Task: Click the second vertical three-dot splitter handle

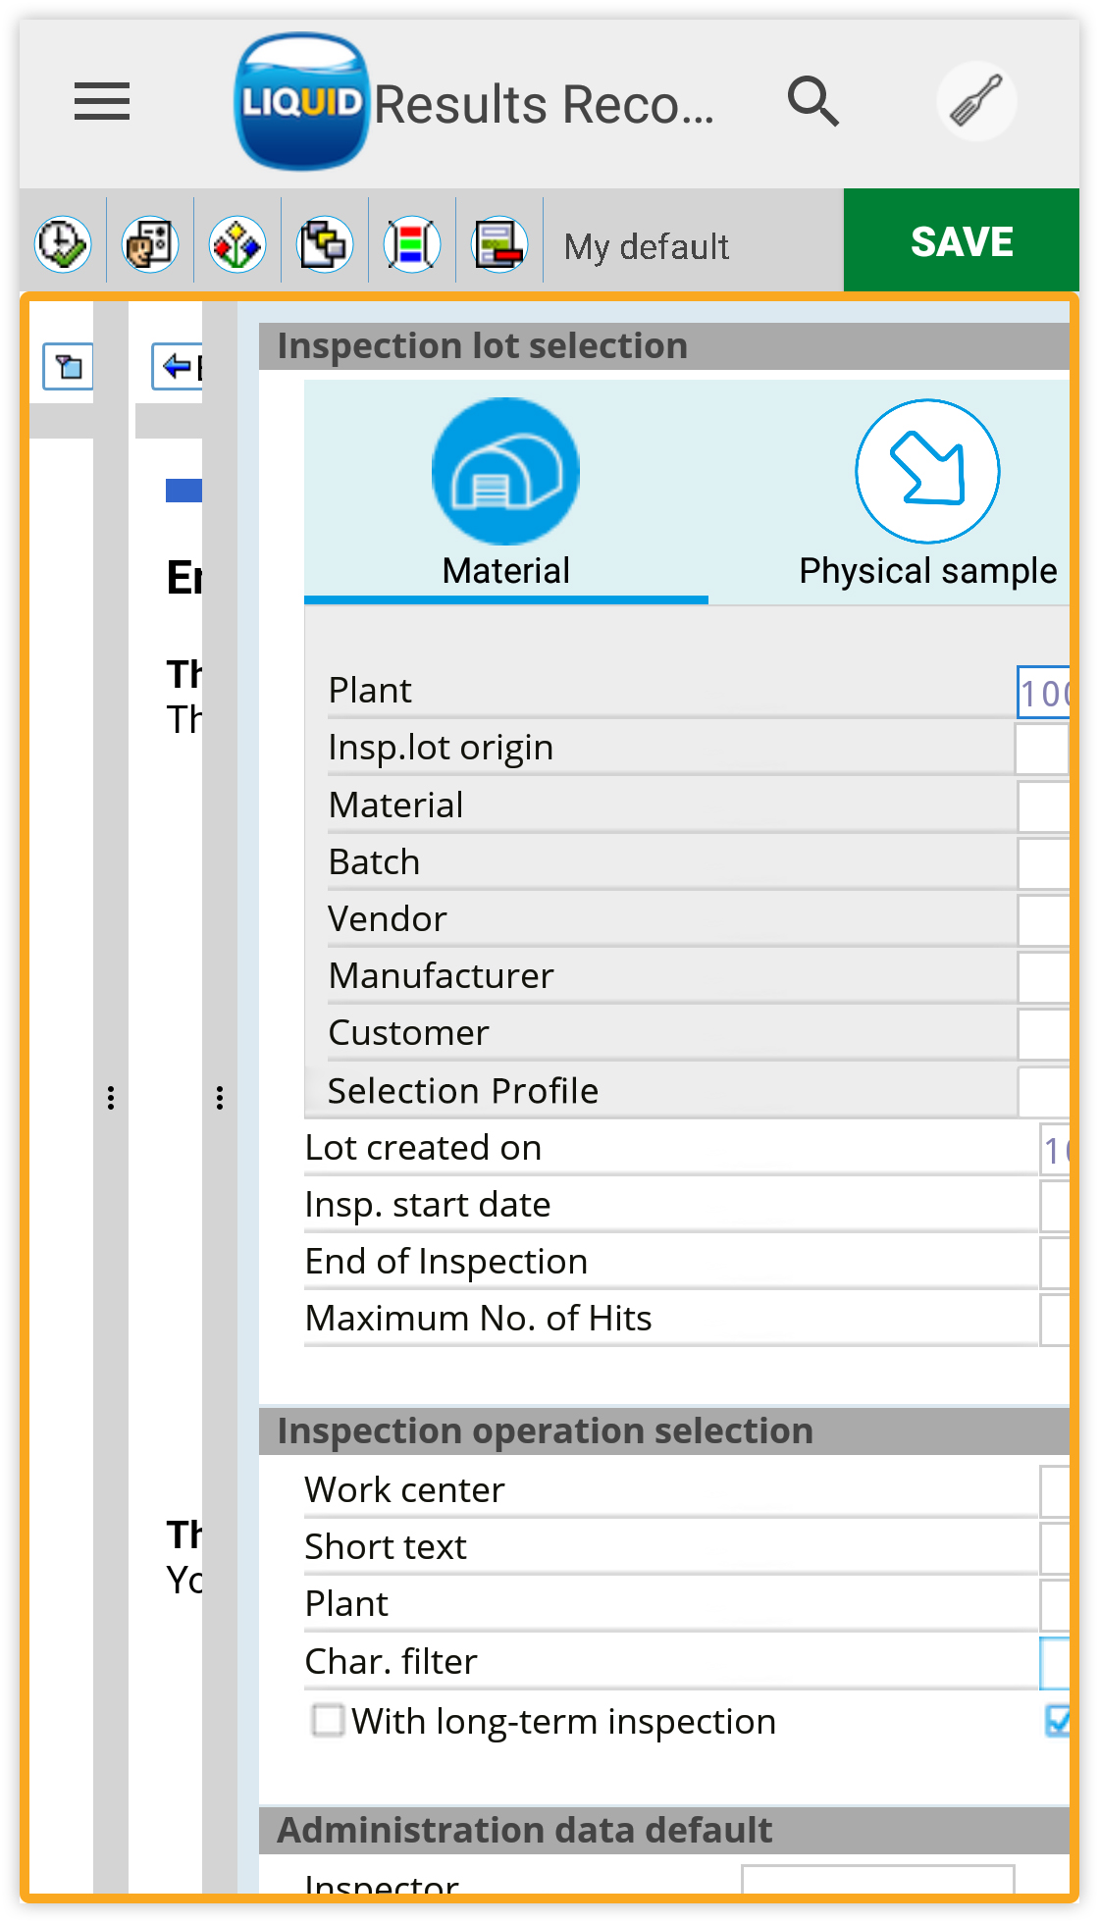Action: point(220,1098)
